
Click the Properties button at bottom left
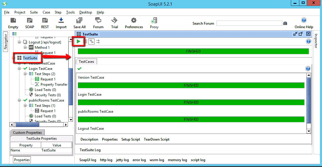coord(22,160)
